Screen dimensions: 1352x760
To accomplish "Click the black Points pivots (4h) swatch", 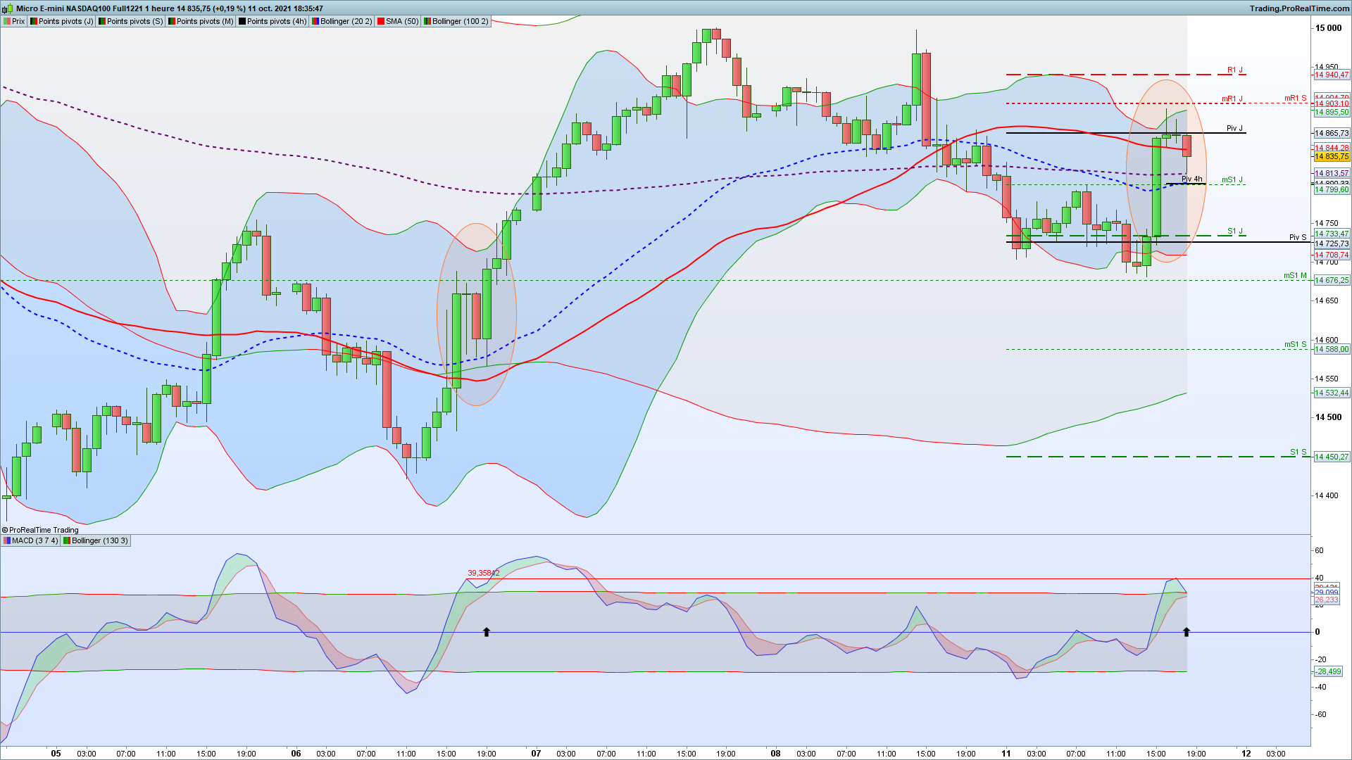I will pos(242,21).
